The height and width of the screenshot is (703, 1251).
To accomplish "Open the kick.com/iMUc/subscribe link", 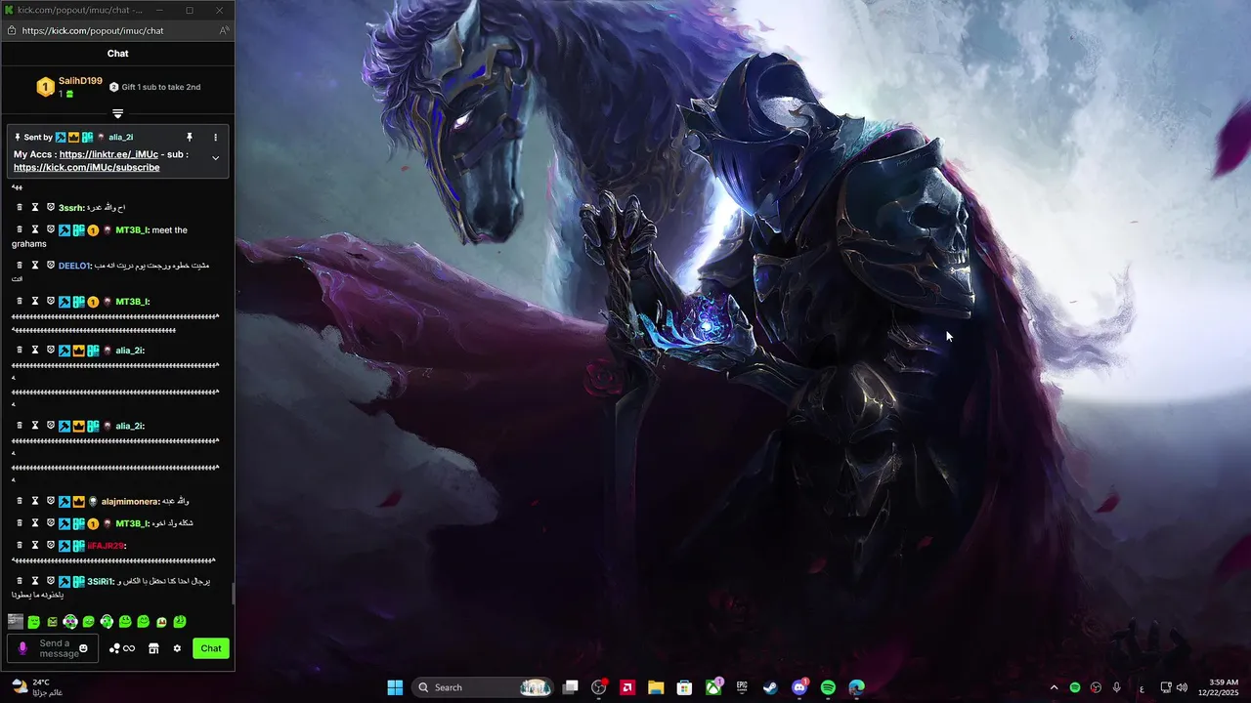I will point(86,167).
